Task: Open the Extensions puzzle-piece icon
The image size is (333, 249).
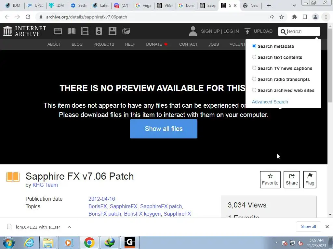Action: (x=295, y=17)
